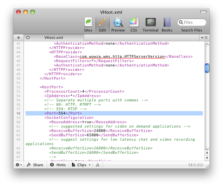Click the Search Files input field
The image size is (223, 187).
coord(192,22)
